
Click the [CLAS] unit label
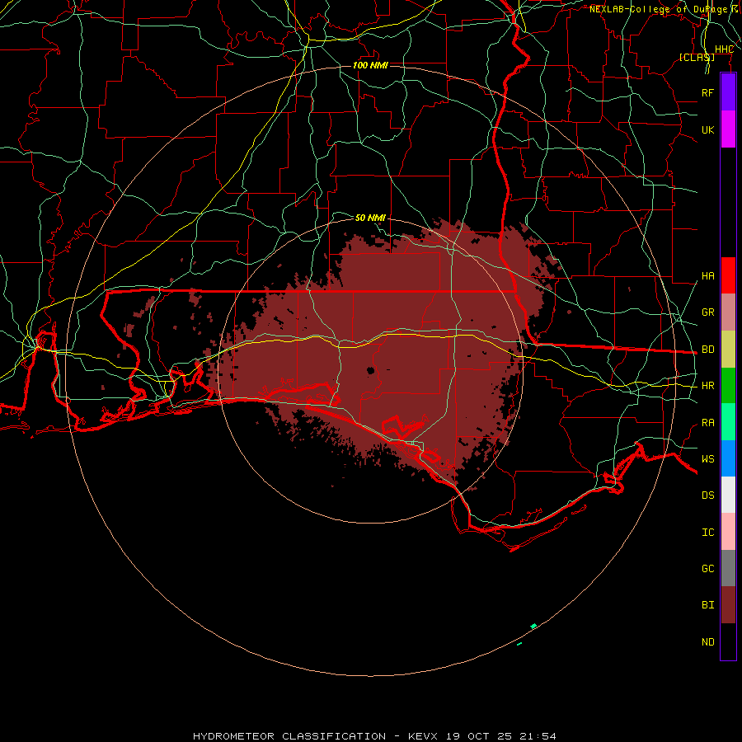click(697, 57)
